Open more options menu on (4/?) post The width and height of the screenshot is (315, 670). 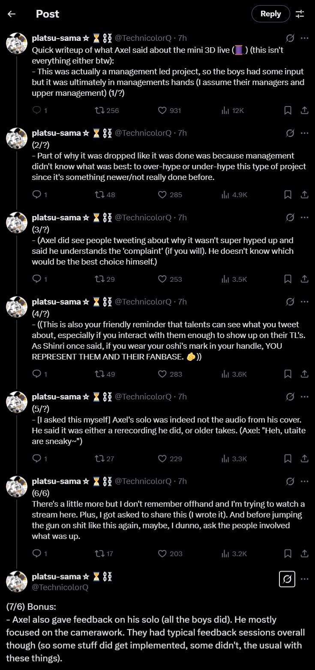pyautogui.click(x=304, y=302)
